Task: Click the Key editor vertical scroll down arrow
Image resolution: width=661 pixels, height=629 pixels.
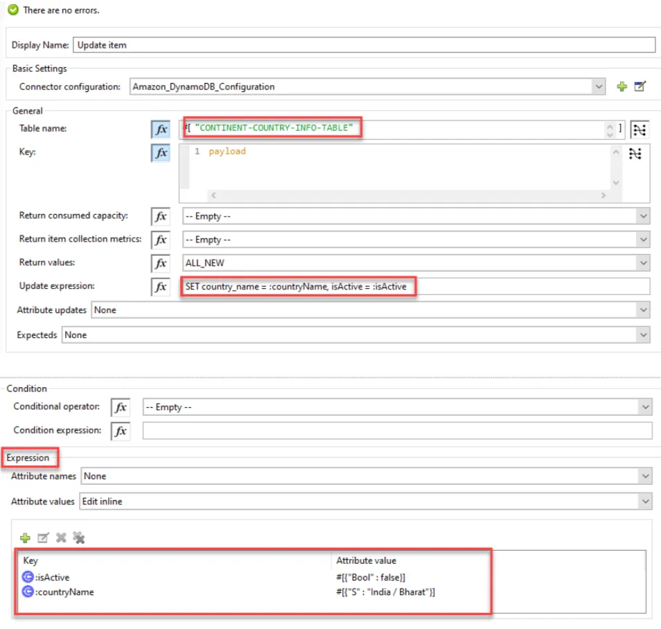Action: 616,183
